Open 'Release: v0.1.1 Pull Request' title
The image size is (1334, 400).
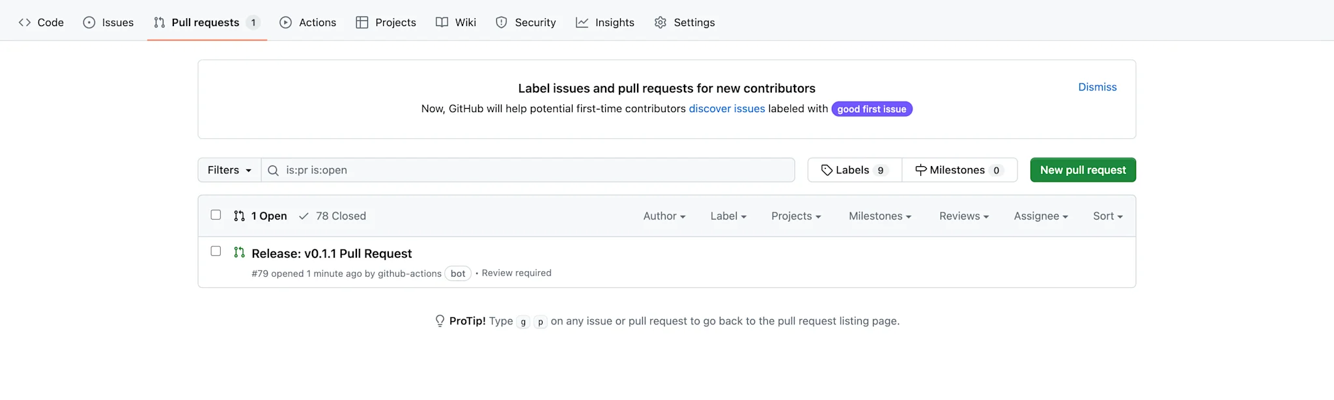click(x=332, y=253)
